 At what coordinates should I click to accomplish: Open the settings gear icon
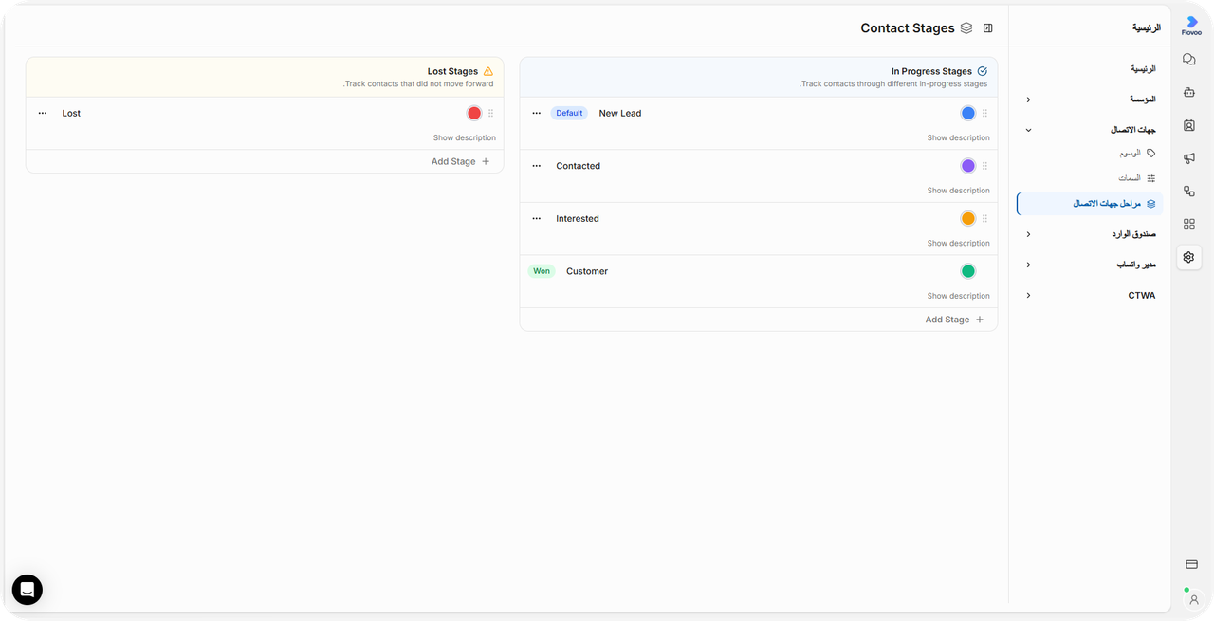[x=1189, y=257]
